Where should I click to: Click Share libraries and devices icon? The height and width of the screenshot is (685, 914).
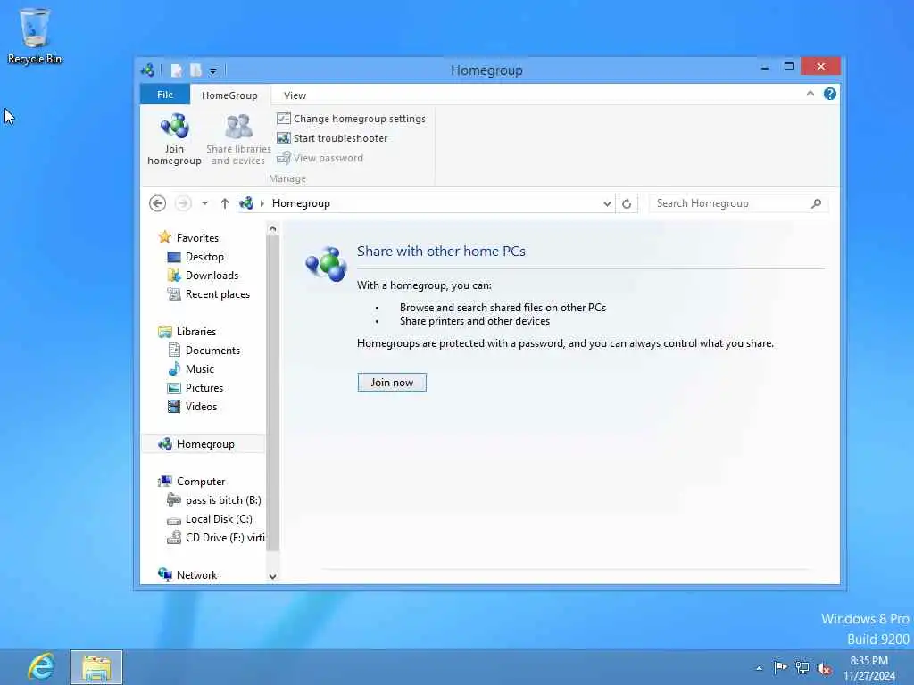238,140
